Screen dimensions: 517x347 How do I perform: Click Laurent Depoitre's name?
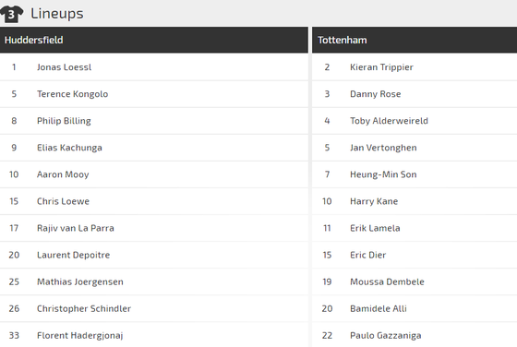(73, 255)
